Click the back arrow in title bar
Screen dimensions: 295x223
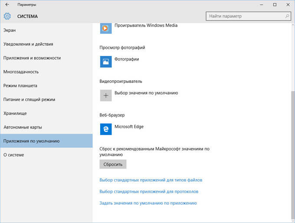pos(7,4)
